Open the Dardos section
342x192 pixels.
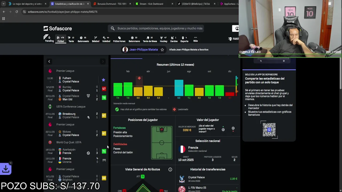tap(174, 39)
